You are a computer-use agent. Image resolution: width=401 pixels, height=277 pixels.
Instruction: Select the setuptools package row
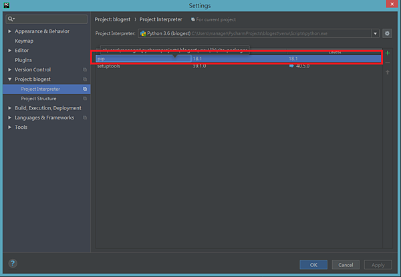(x=239, y=66)
